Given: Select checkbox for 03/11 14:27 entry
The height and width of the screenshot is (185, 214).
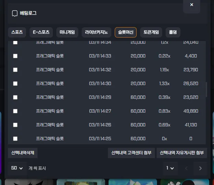Looking at the screenshot, I should click(15, 111).
